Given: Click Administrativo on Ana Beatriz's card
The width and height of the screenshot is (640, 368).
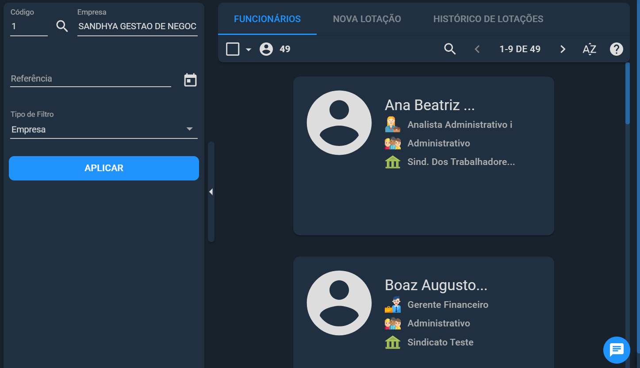Looking at the screenshot, I should [x=439, y=143].
